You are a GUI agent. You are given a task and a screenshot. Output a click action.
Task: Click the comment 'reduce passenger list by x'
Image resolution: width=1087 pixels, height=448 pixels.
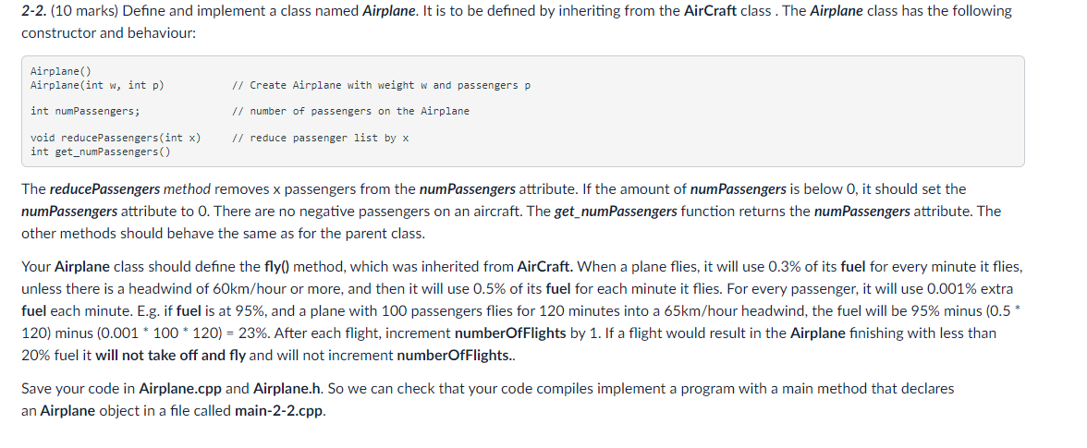click(x=320, y=138)
